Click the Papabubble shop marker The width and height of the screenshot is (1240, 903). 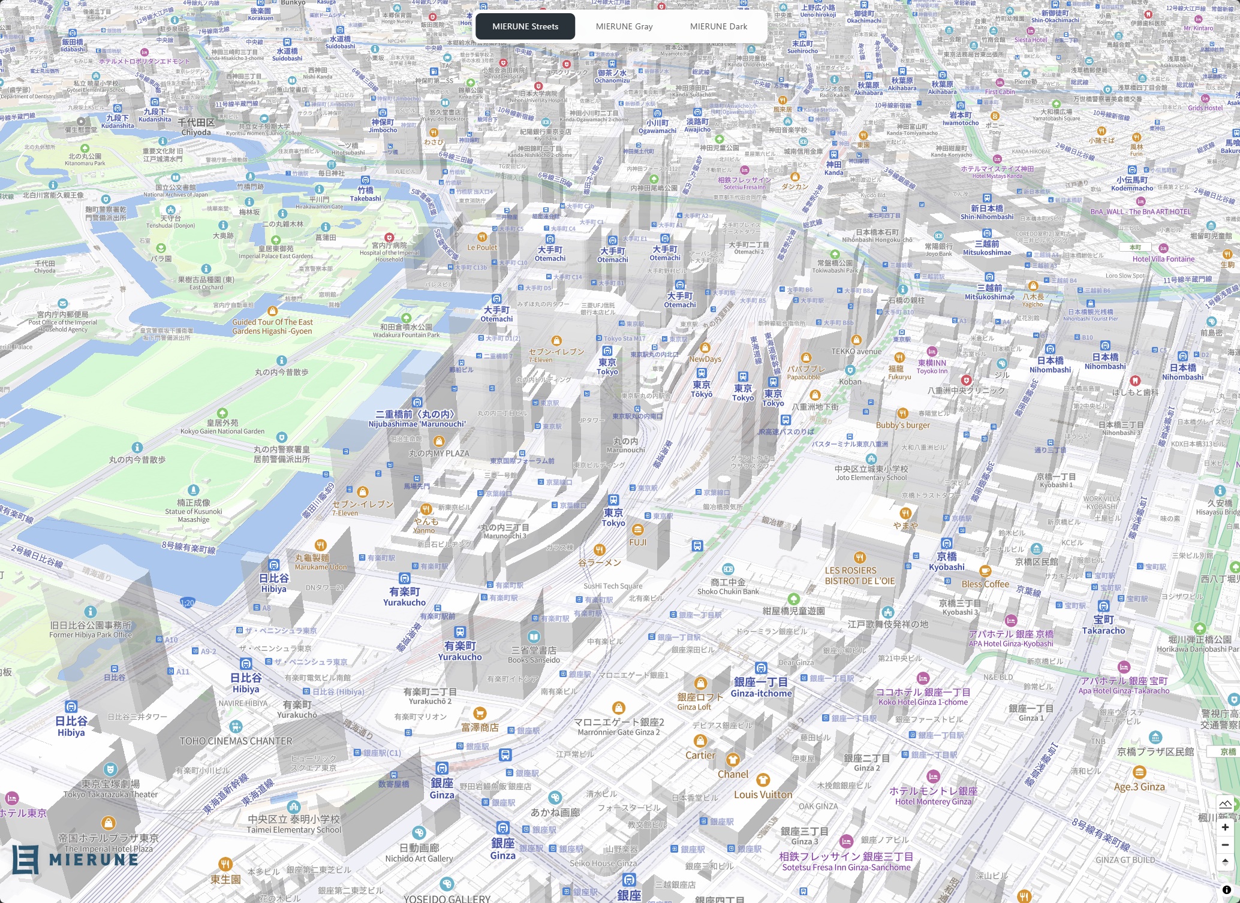[806, 358]
